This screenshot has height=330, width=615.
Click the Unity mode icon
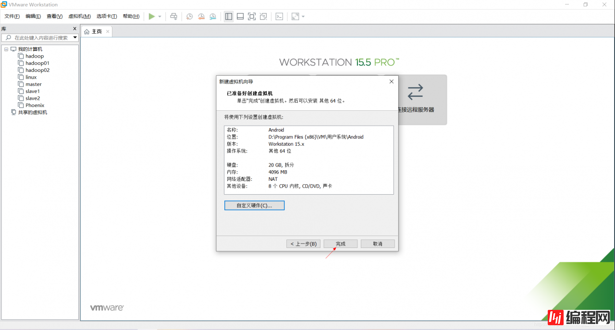263,16
